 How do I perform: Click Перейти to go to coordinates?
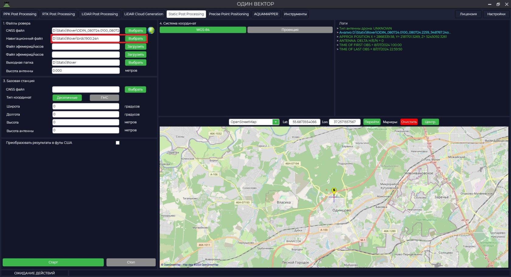[372, 122]
